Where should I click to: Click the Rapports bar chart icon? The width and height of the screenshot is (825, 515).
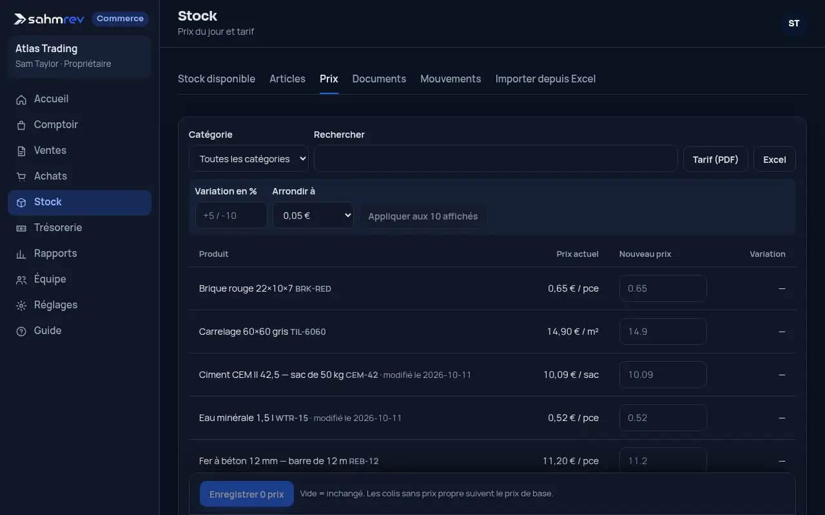pyautogui.click(x=21, y=254)
